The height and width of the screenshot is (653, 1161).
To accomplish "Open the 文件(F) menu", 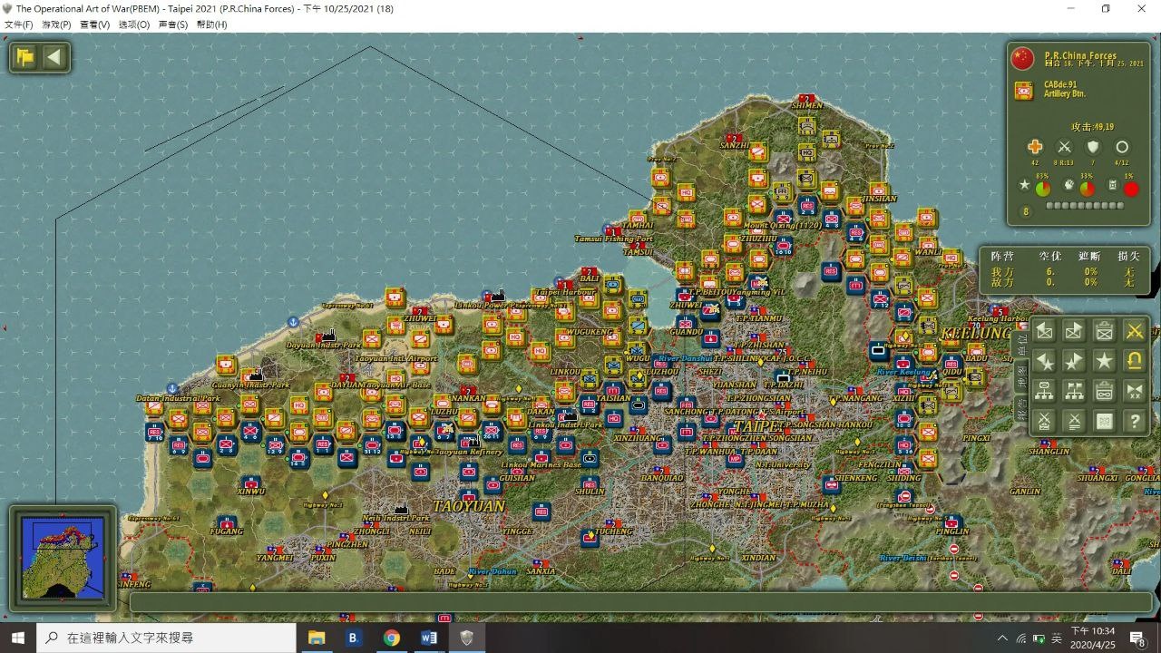I will pyautogui.click(x=18, y=24).
